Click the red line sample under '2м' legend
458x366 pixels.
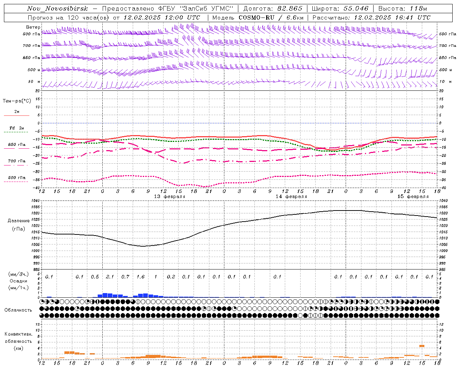click(x=16, y=116)
